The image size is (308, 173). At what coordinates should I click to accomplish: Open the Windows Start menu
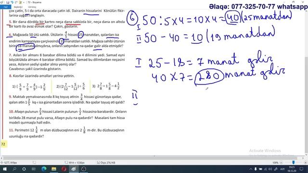4,169
